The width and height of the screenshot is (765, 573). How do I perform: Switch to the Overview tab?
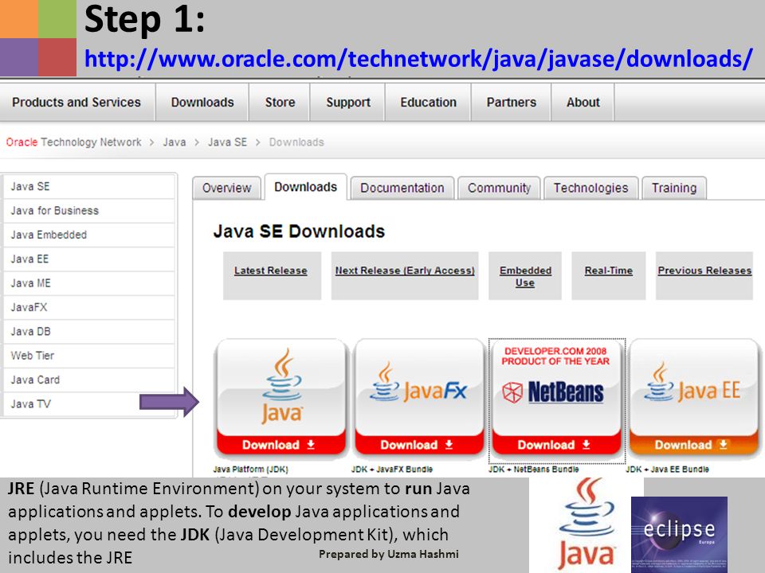pyautogui.click(x=226, y=188)
